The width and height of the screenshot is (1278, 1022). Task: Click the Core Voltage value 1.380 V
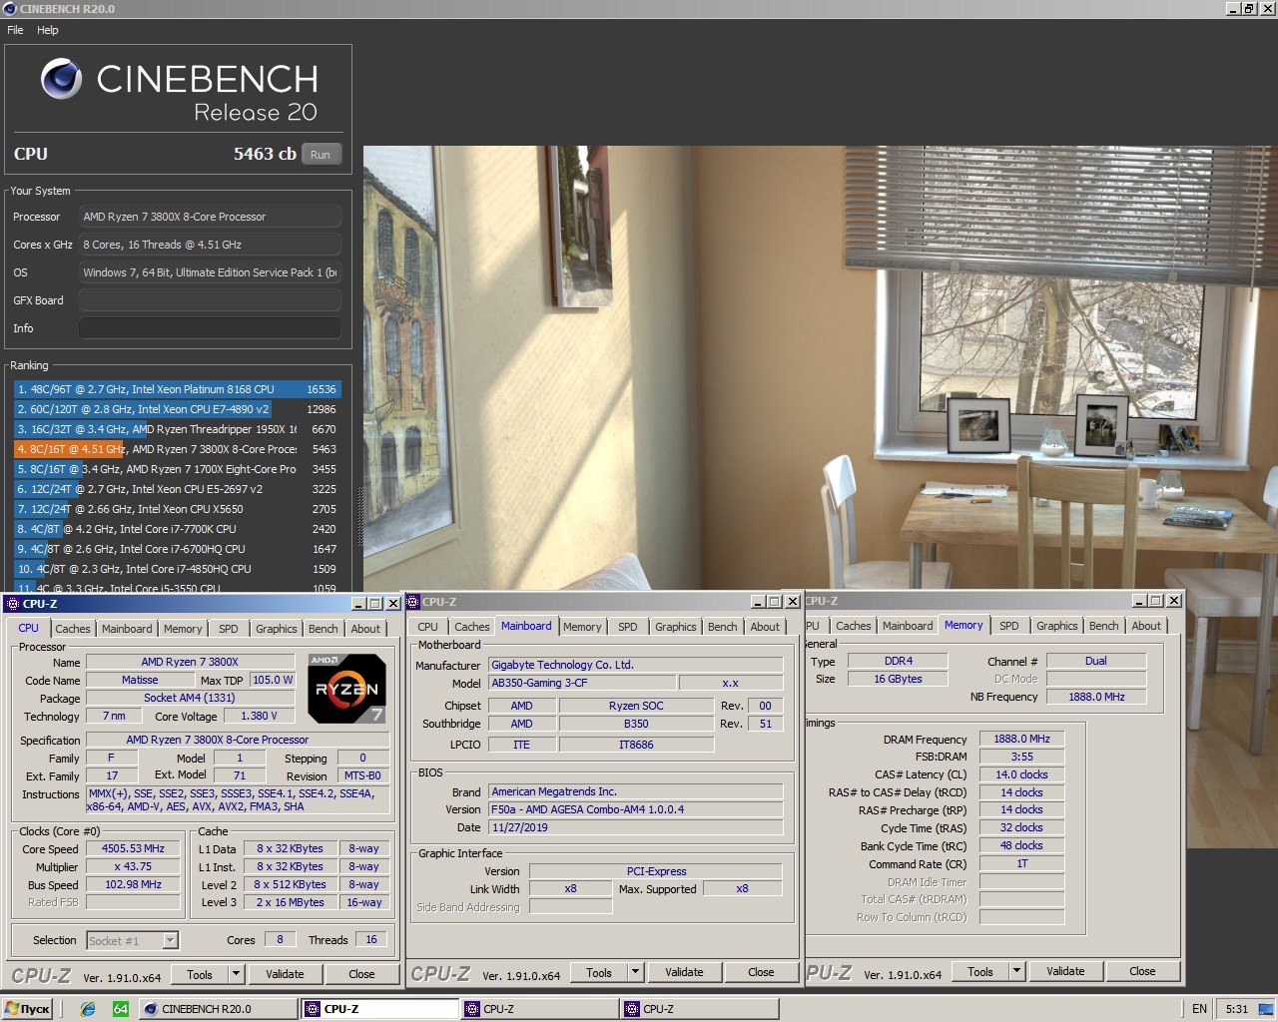coord(259,716)
